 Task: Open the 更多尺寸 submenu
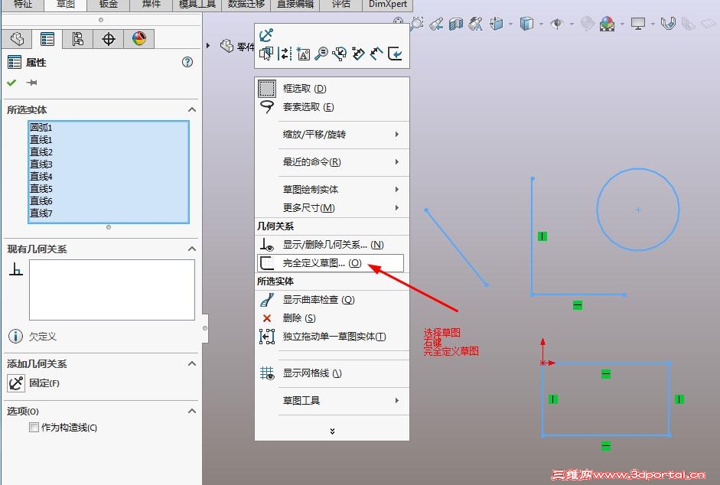pyautogui.click(x=332, y=207)
